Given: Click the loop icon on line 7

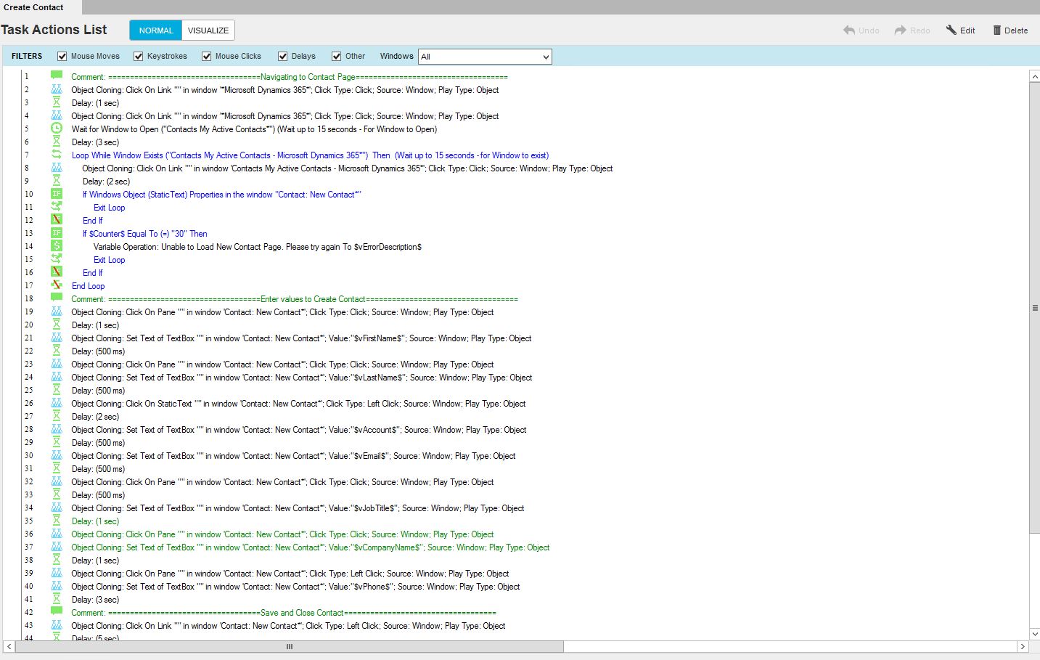Looking at the screenshot, I should click(57, 155).
